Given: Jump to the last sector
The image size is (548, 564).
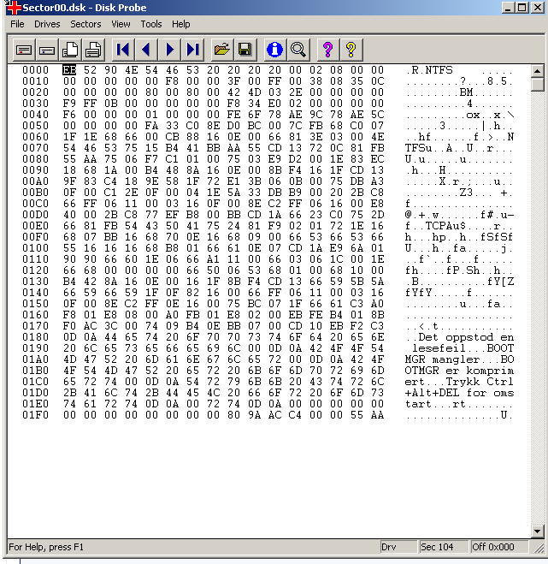Looking at the screenshot, I should click(193, 50).
